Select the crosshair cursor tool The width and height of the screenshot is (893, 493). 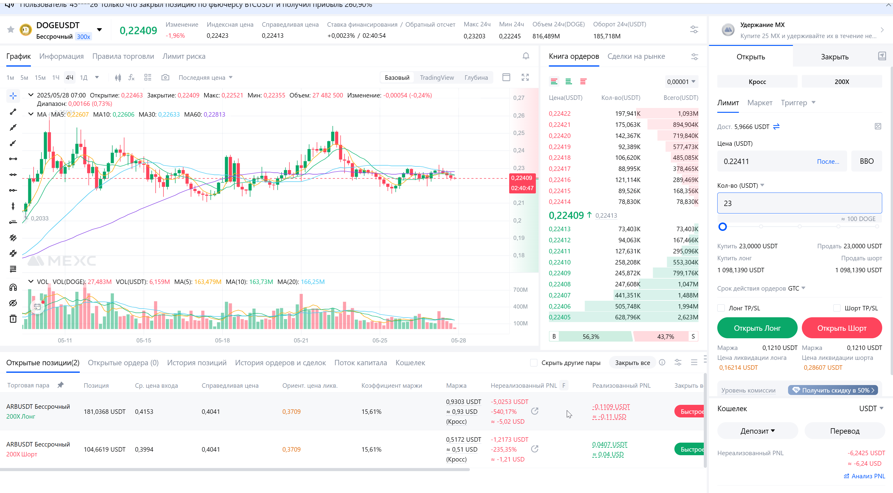13,96
